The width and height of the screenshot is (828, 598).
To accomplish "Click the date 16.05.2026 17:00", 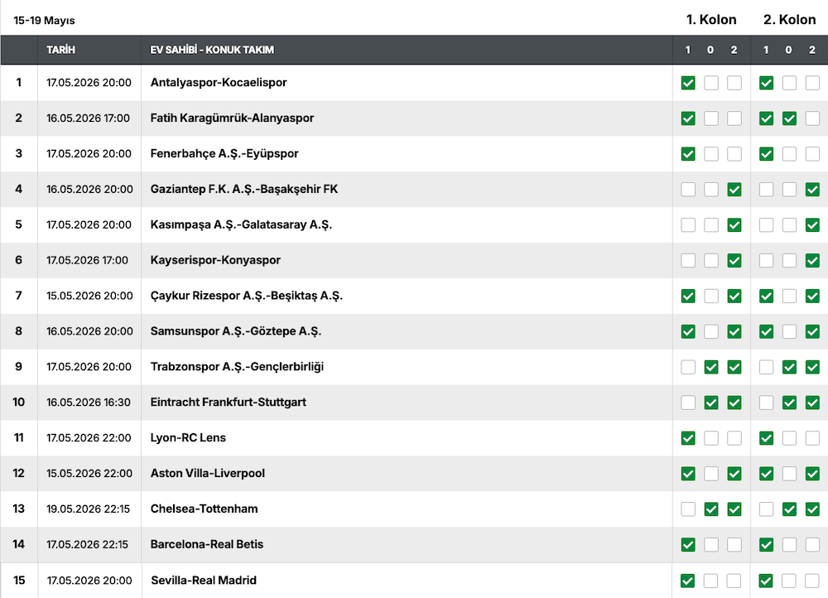I will [x=89, y=118].
